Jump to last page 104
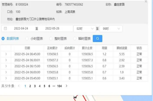The height and width of the screenshot is (101, 153). pos(60,86)
